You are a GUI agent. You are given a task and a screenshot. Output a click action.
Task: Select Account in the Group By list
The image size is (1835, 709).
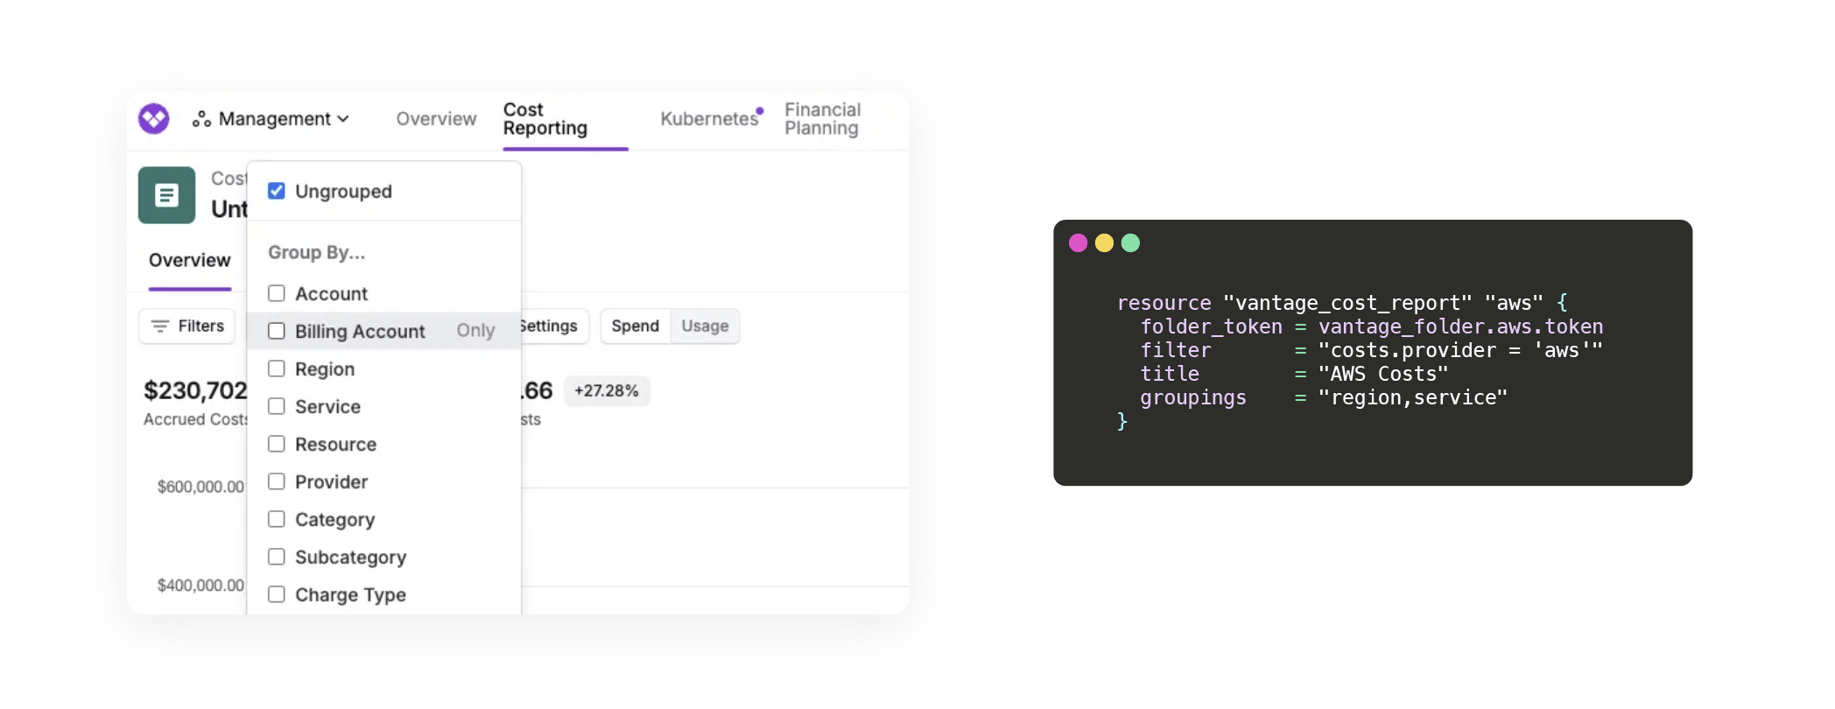(277, 293)
